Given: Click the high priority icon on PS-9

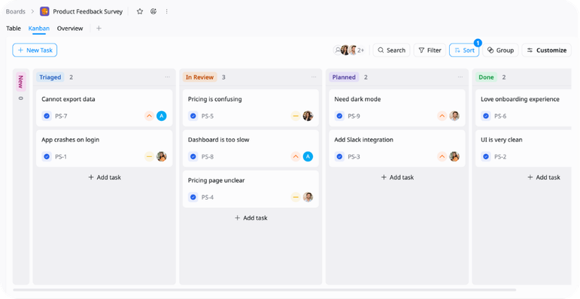Looking at the screenshot, I should point(442,116).
